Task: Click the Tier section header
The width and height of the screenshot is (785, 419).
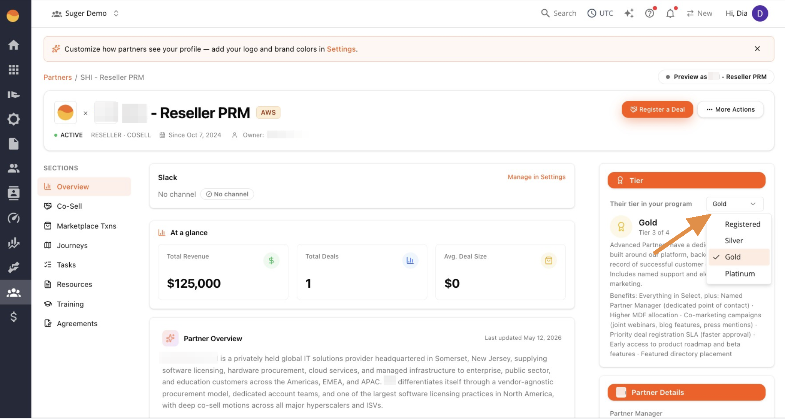Action: click(686, 181)
